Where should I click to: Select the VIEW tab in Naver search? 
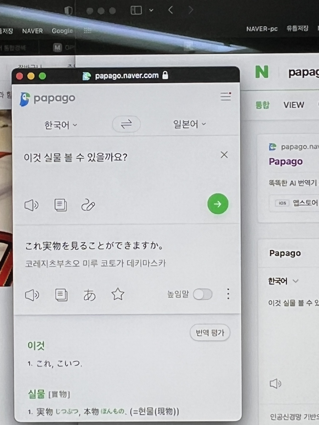point(293,105)
